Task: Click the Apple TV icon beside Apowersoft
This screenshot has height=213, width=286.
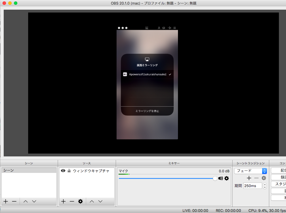Action: coord(125,74)
